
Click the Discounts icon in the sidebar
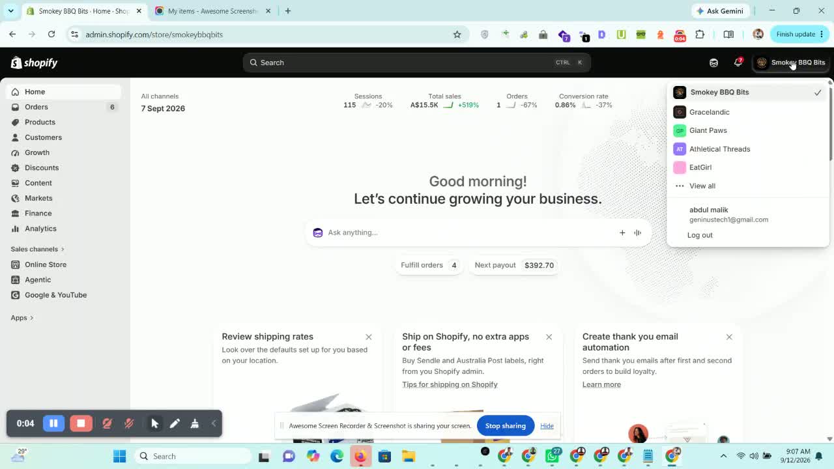click(x=16, y=168)
